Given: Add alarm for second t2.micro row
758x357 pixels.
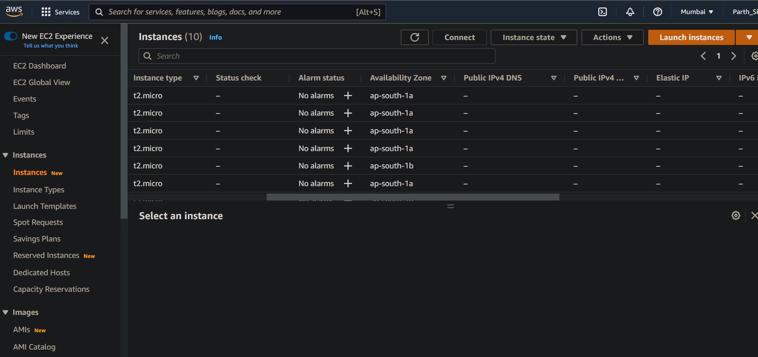Looking at the screenshot, I should click(x=348, y=113).
